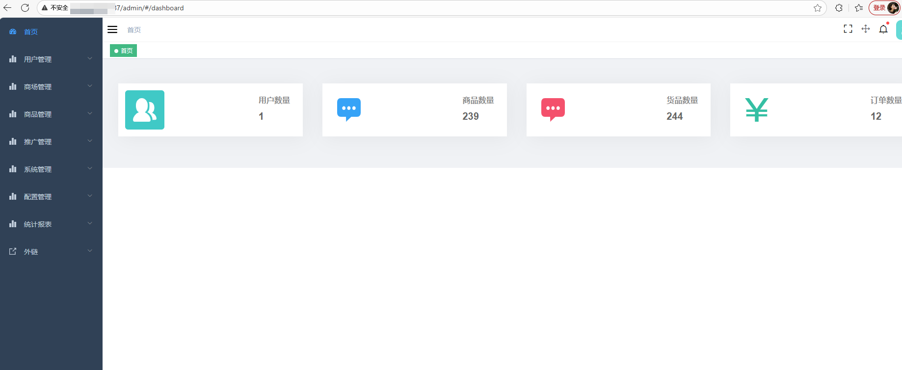Open 系统管理 sidebar menu
Image resolution: width=902 pixels, height=370 pixels.
[x=51, y=169]
